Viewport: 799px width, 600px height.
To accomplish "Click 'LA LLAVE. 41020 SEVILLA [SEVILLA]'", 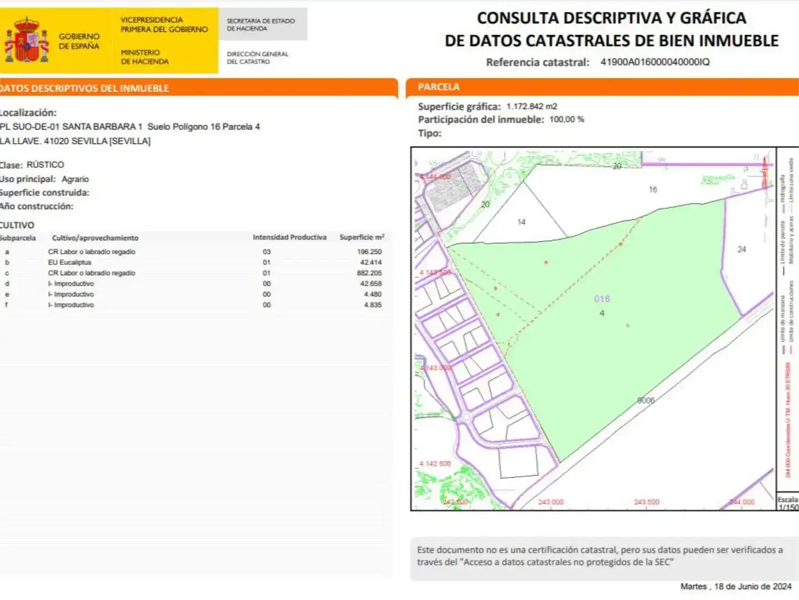I will point(75,141).
